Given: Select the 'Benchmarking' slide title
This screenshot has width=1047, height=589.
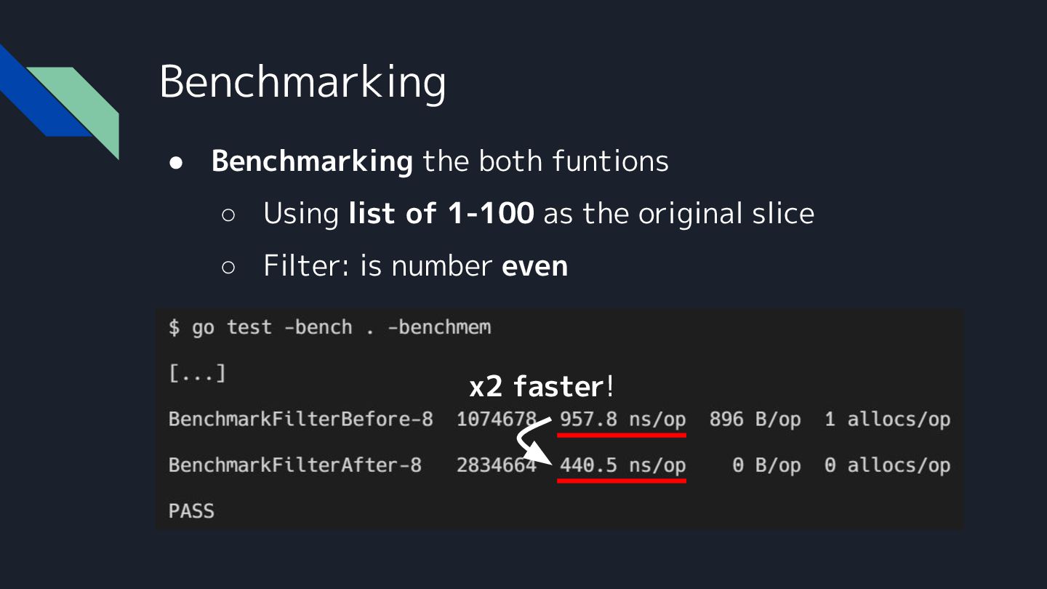Looking at the screenshot, I should pos(302,81).
